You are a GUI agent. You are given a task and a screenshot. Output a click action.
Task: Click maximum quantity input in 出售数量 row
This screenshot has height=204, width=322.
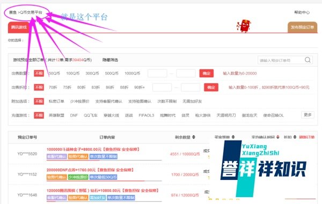pyautogui.click(x=186, y=74)
